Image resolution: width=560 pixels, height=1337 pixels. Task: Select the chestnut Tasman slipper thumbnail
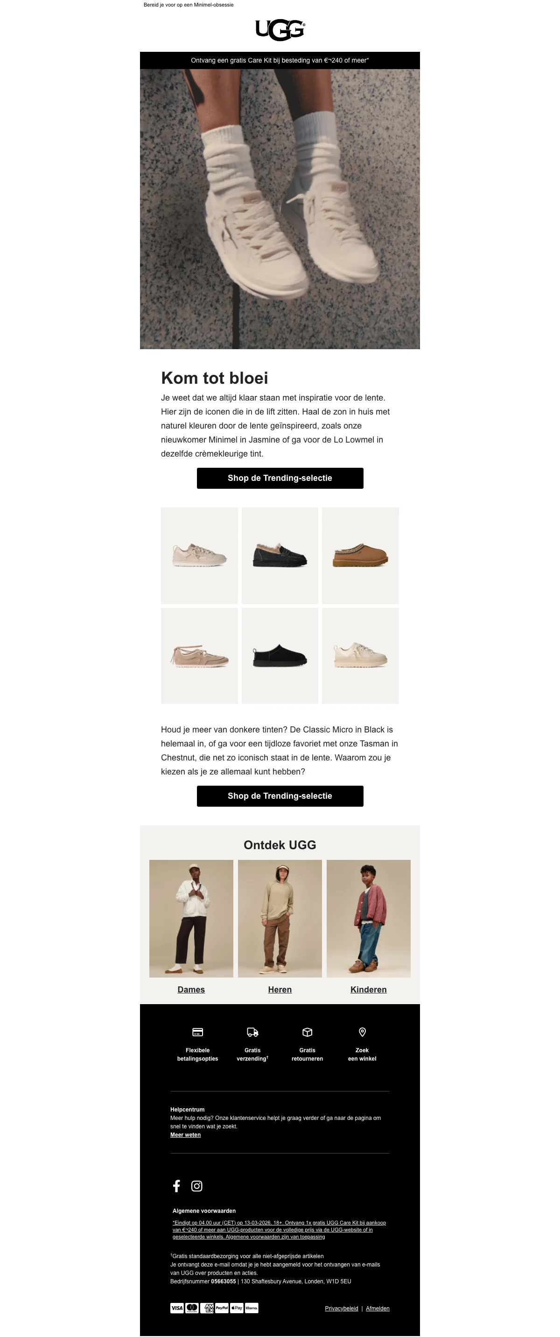tap(360, 556)
